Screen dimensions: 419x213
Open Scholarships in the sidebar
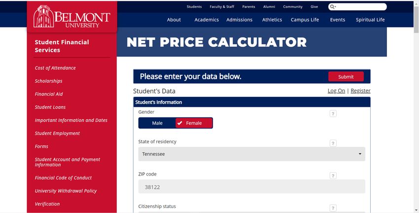[49, 81]
